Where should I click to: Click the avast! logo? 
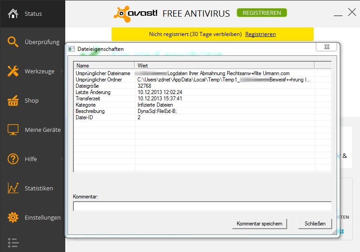click(135, 14)
